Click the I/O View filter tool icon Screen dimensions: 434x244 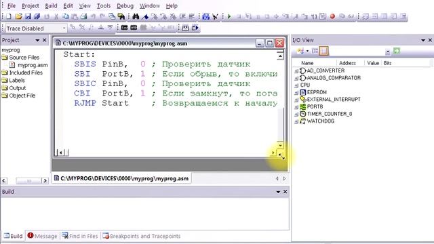300,51
